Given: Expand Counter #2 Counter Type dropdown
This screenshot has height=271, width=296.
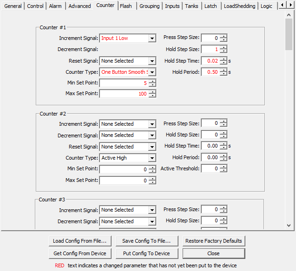Looking at the screenshot, I should click(x=152, y=158).
